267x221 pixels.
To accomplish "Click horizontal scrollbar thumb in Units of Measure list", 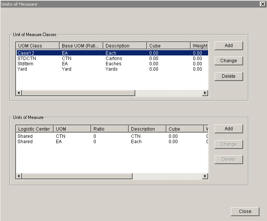I will 77,176.
